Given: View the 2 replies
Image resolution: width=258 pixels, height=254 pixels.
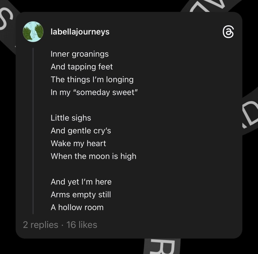Looking at the screenshot, I should (x=40, y=225).
